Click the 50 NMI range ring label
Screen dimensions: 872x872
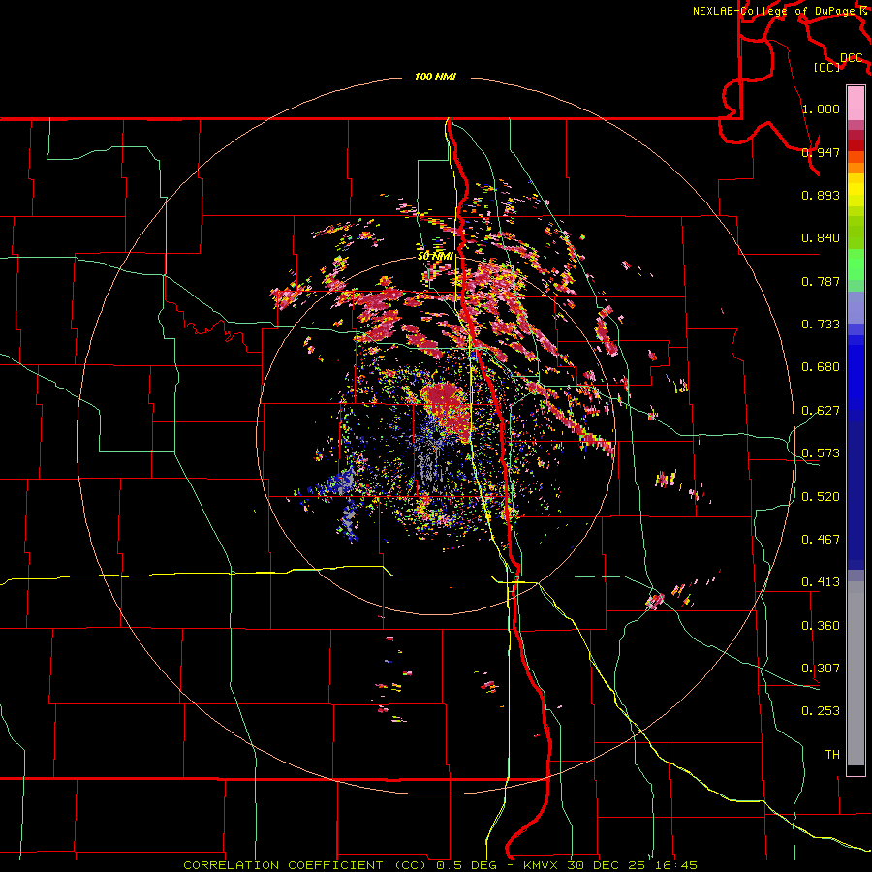click(435, 256)
